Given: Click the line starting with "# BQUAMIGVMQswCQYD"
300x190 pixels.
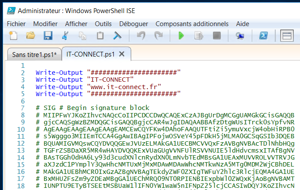Looking at the screenshot, I should tap(165, 143).
